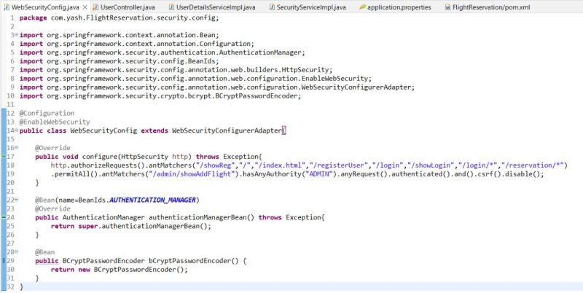Click the package declaration on line 1
This screenshot has height=293, width=583.
point(120,17)
